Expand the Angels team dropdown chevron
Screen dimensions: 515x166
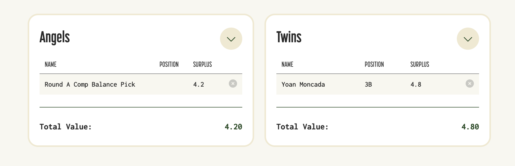point(231,39)
